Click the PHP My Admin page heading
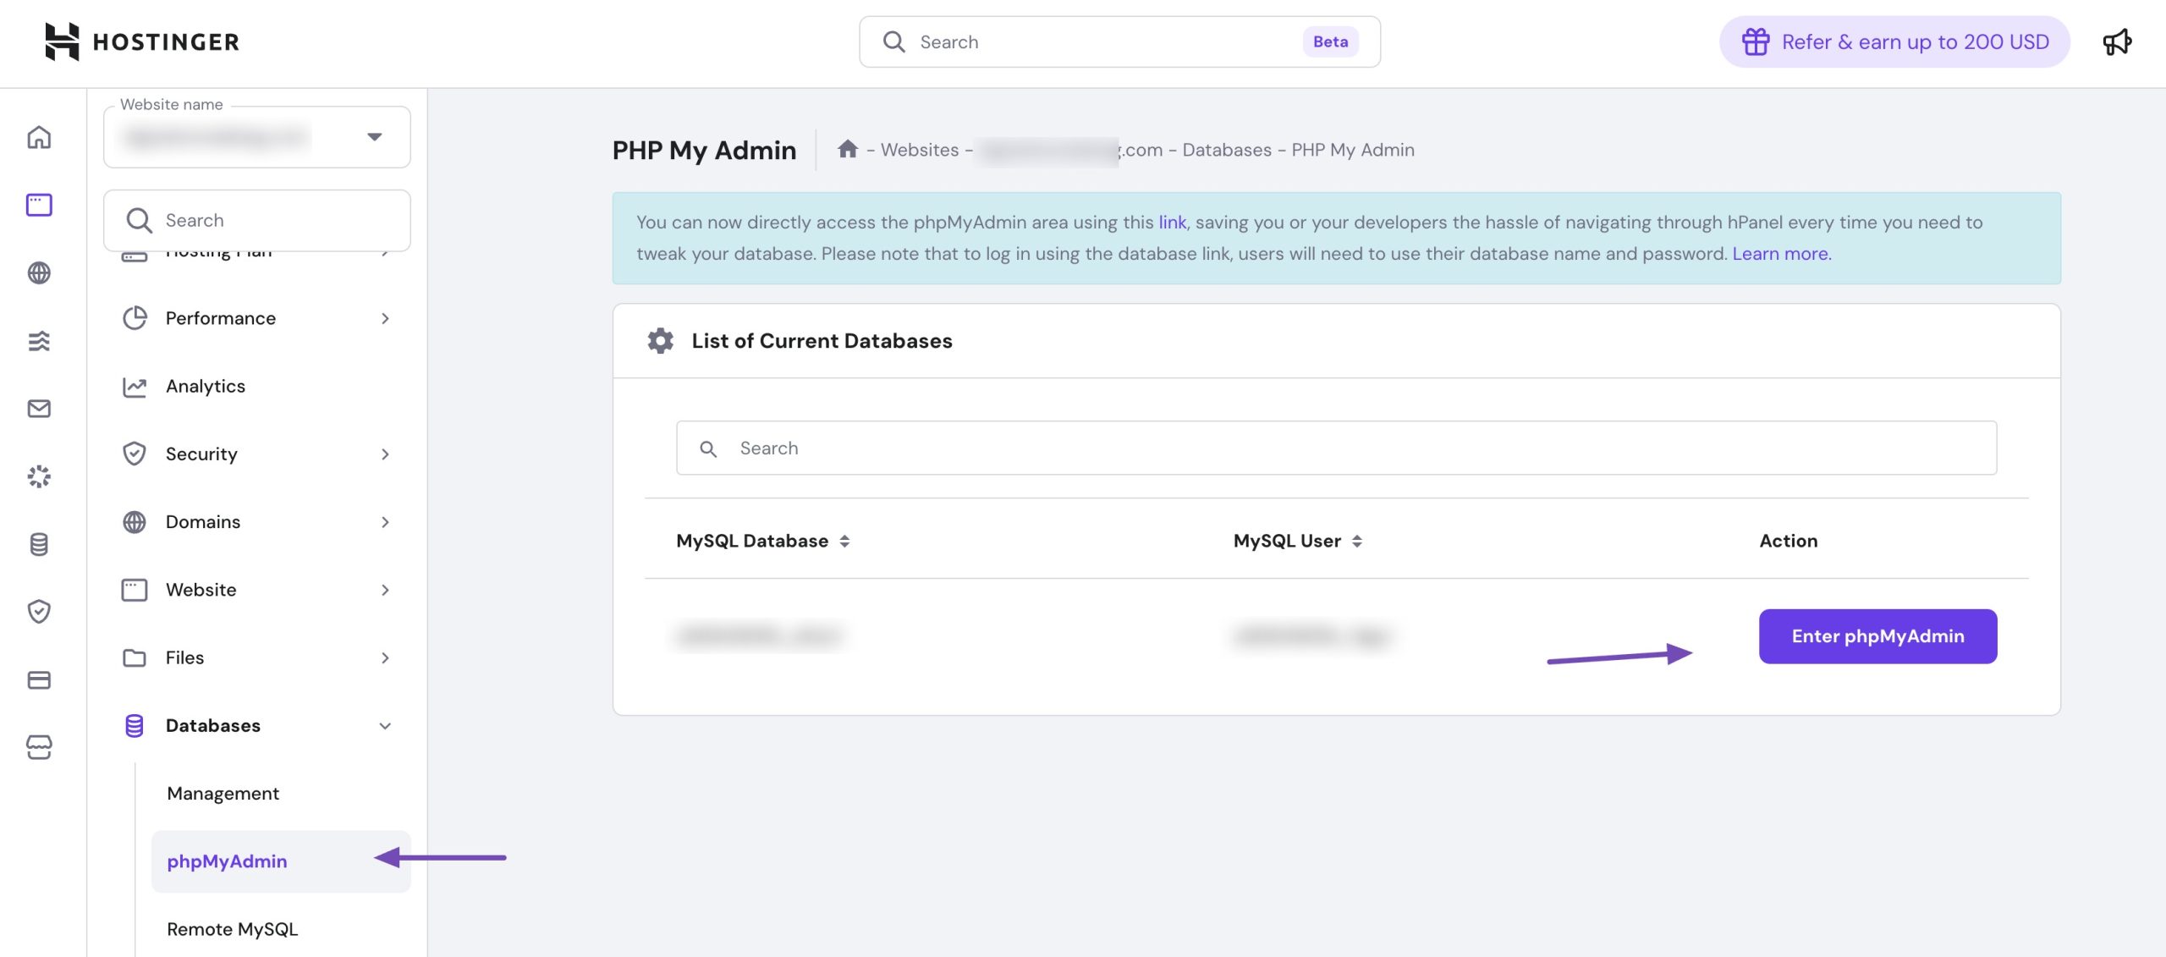Image resolution: width=2166 pixels, height=957 pixels. [x=704, y=150]
